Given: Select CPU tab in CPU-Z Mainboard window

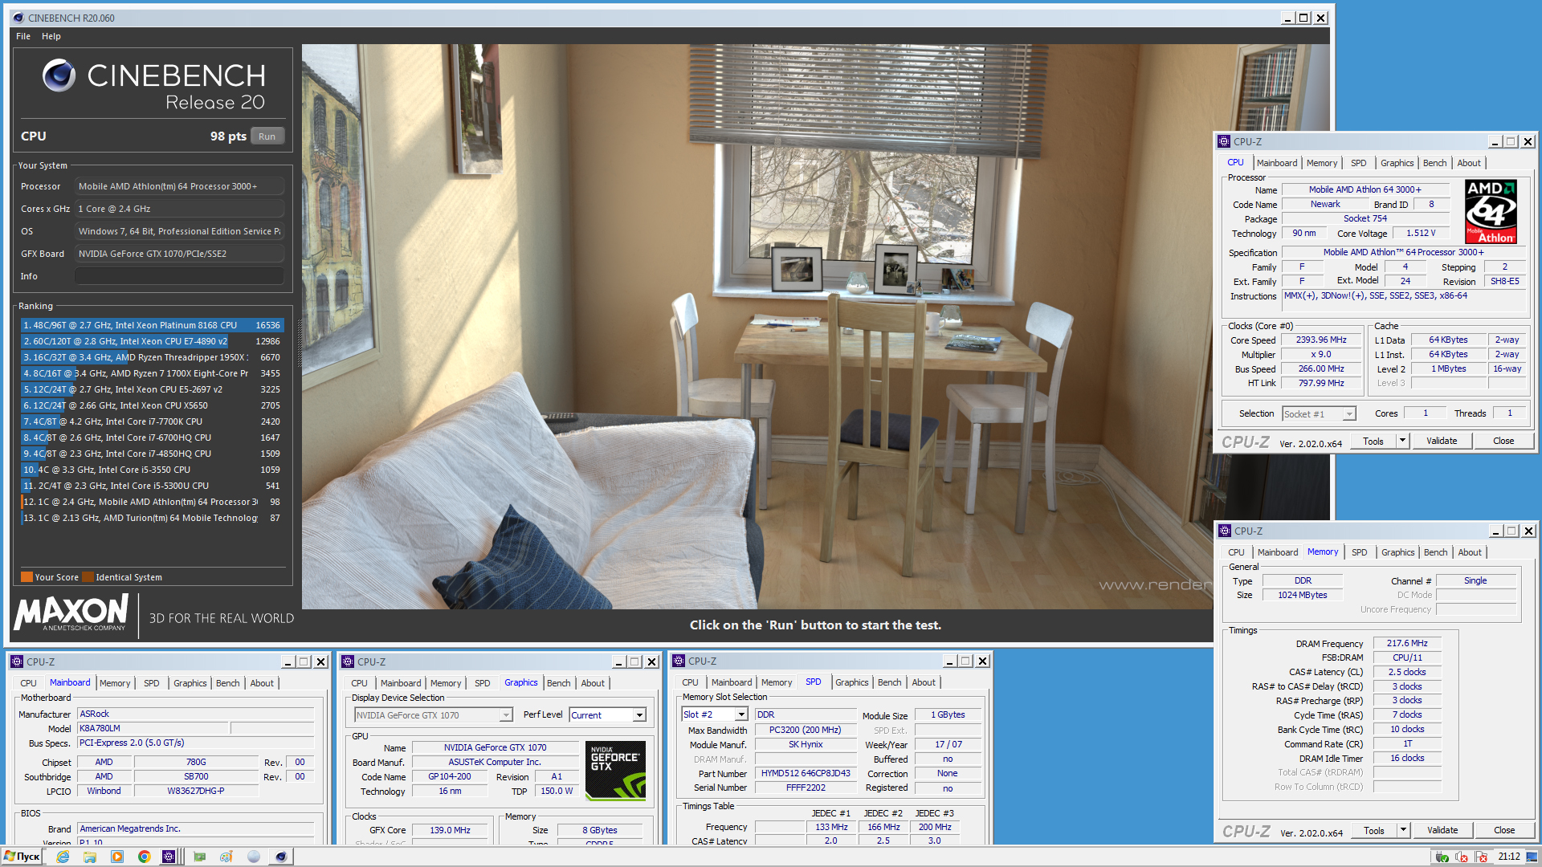Looking at the screenshot, I should [29, 683].
